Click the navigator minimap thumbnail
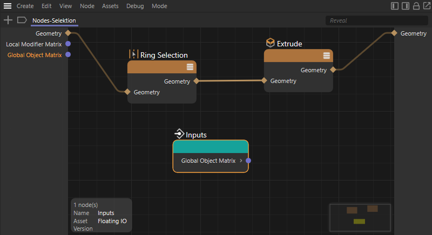Viewport: 432px width, 235px height. point(360,217)
